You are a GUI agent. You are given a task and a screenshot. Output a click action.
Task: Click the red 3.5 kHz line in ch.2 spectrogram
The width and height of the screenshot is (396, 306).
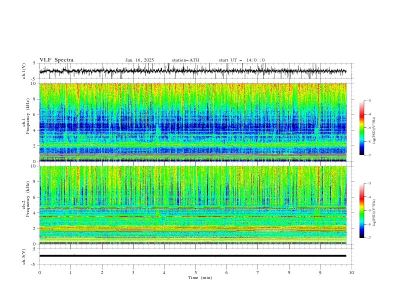(193, 216)
